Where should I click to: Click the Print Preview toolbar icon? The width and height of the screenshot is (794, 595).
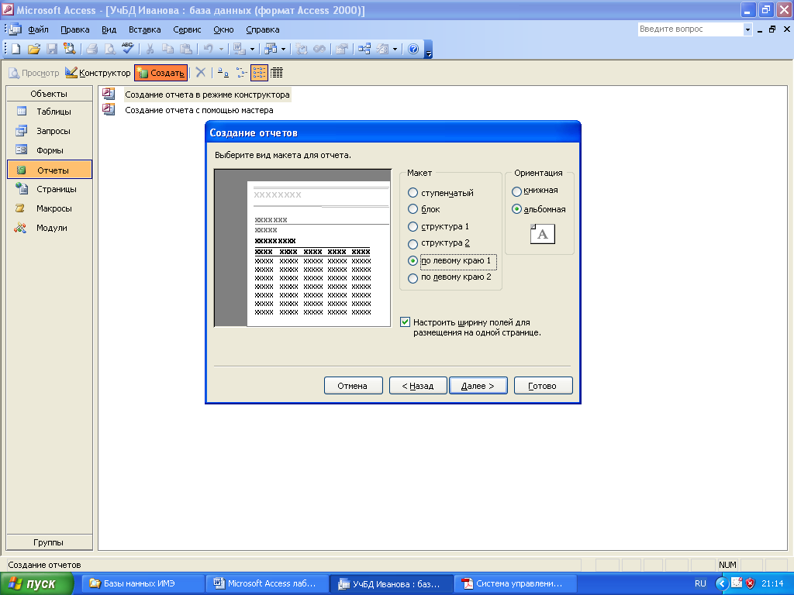(110, 49)
